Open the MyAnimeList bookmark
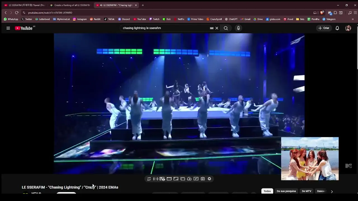 61,19
